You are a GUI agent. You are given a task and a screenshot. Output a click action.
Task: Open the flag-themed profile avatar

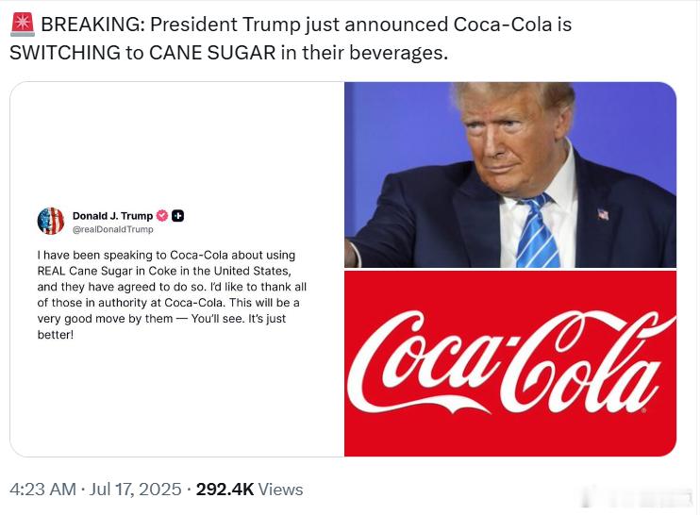(x=51, y=221)
